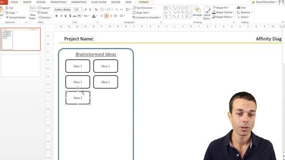
Task: Select text box shape in gallery
Action: pos(166,8)
